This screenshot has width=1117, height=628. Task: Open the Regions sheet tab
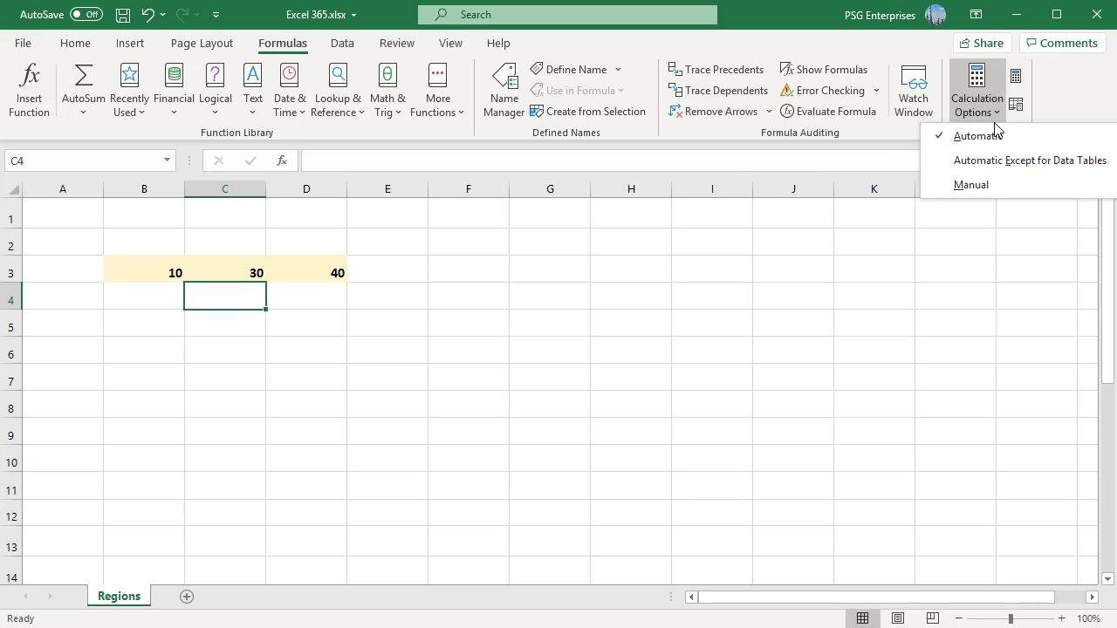tap(119, 596)
